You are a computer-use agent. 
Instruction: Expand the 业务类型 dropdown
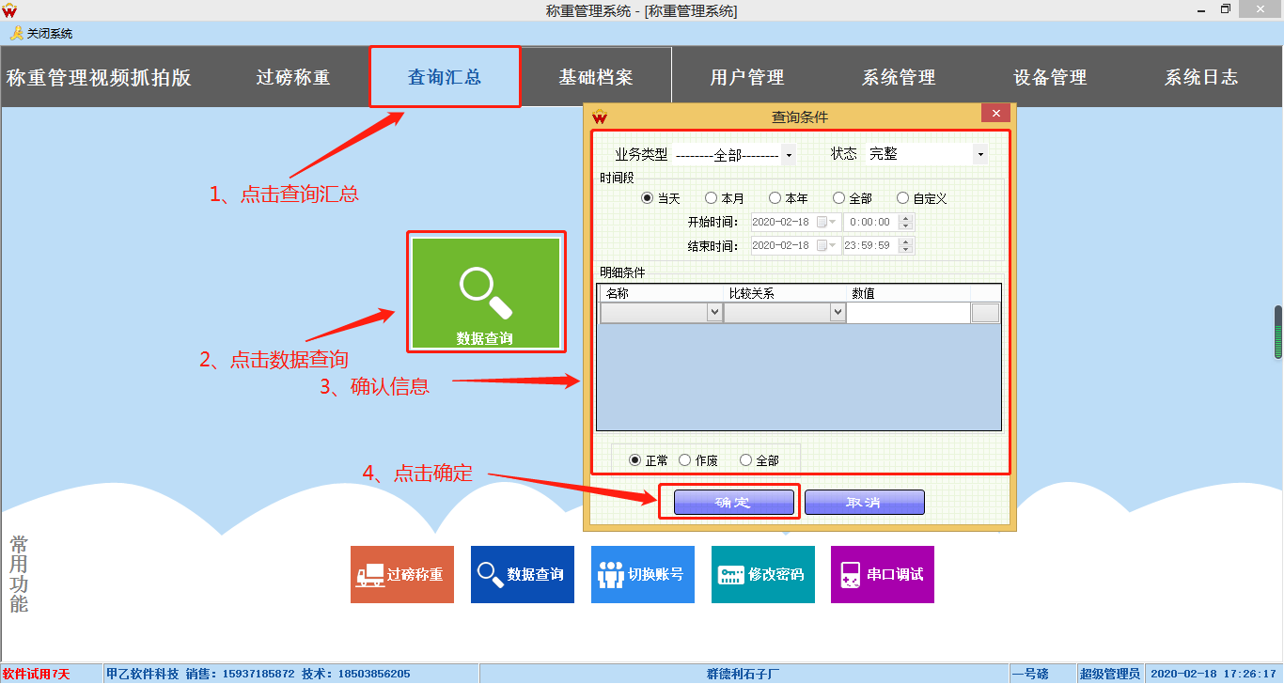click(x=789, y=154)
